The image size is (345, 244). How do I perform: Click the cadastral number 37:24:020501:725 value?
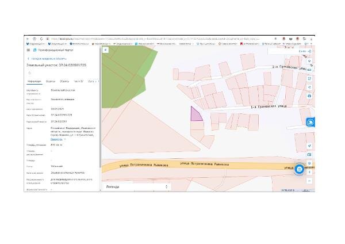(x=62, y=115)
